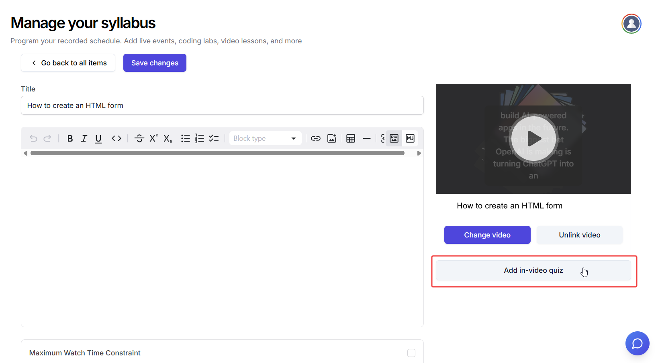Click the insert image icon

click(332, 138)
